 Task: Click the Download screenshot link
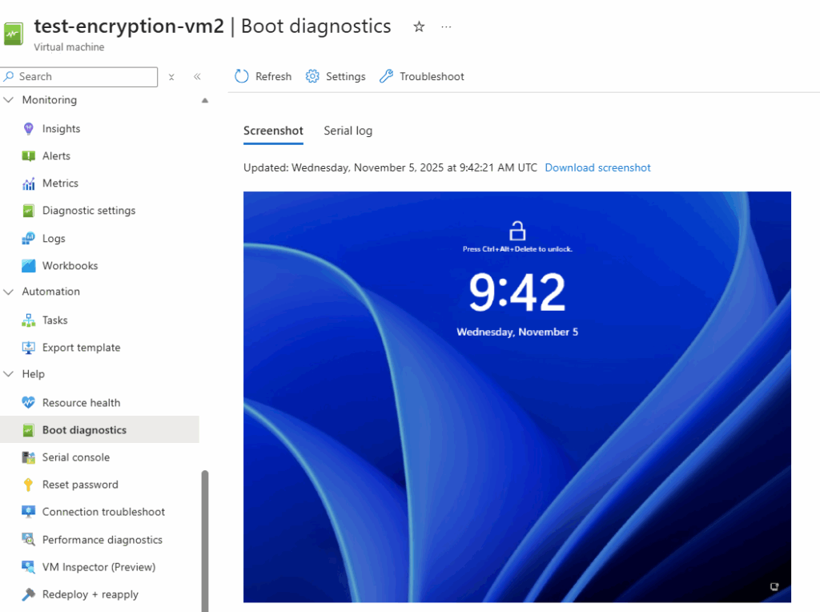point(597,167)
